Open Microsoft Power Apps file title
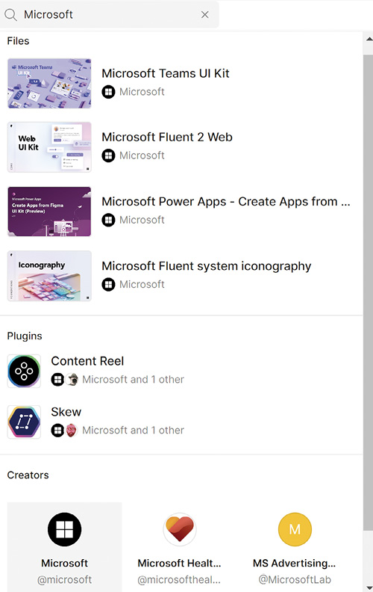 (226, 202)
